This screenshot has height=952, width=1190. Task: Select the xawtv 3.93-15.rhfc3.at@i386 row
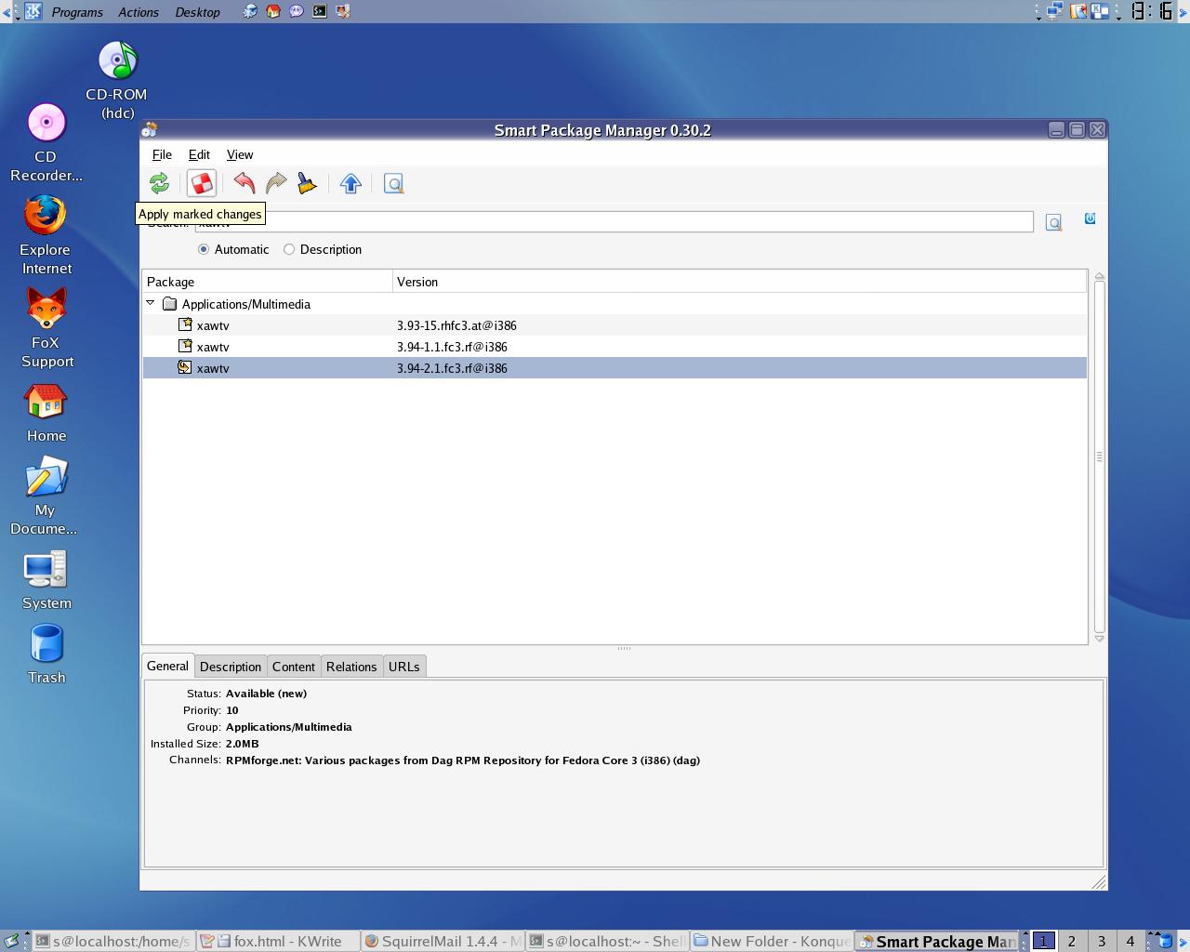615,324
